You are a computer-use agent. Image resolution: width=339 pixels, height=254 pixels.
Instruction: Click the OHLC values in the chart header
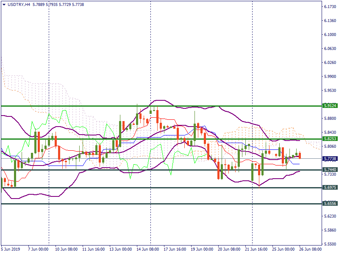pyautogui.click(x=58, y=4)
